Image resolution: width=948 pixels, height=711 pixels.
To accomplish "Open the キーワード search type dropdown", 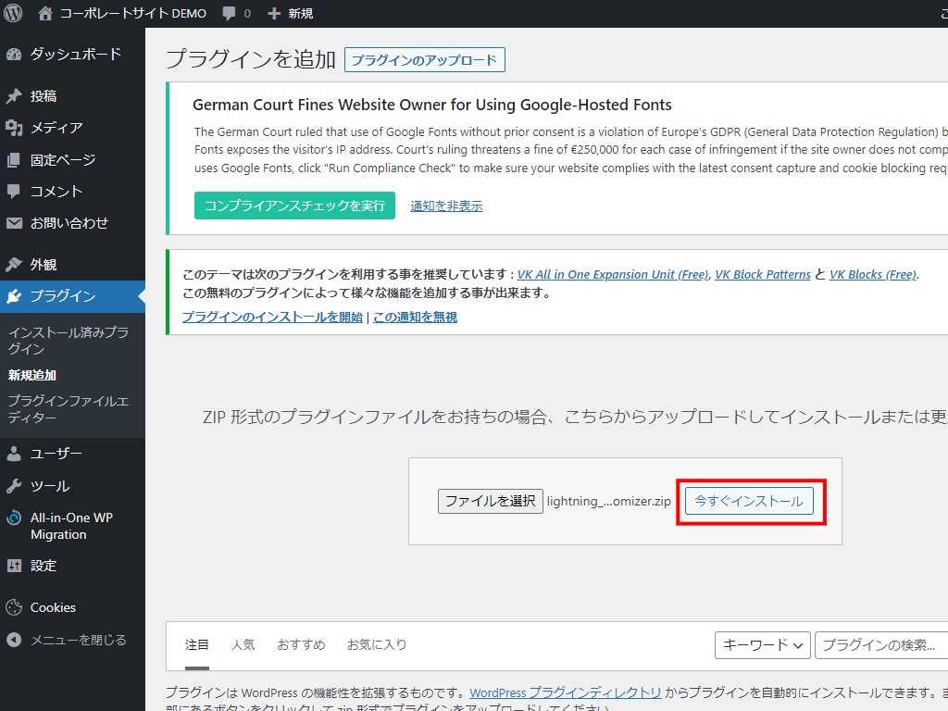I will pyautogui.click(x=762, y=645).
